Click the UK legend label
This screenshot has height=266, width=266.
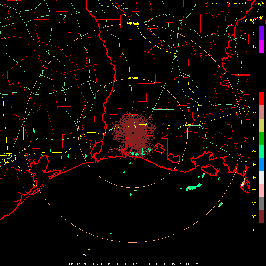254,47
